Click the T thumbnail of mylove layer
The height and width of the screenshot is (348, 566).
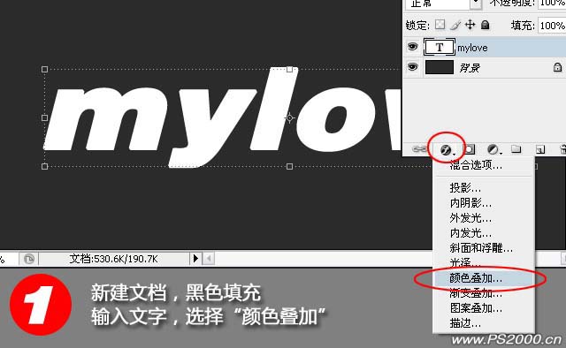(x=439, y=47)
